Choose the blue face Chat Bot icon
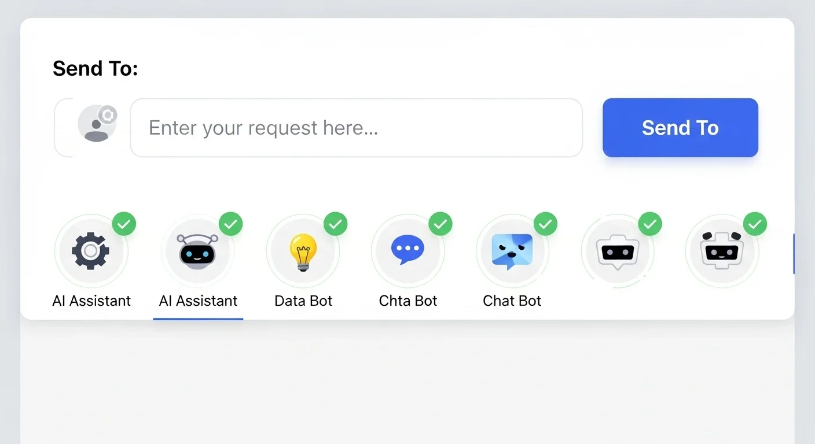The width and height of the screenshot is (815, 444). pyautogui.click(x=512, y=251)
